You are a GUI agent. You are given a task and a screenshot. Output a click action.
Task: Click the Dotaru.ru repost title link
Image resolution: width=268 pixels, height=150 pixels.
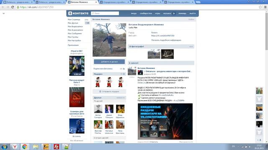coord(169,71)
